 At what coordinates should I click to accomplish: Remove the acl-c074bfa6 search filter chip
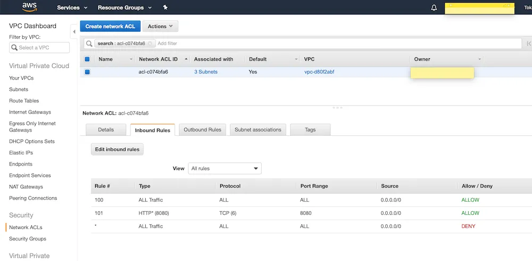point(150,43)
